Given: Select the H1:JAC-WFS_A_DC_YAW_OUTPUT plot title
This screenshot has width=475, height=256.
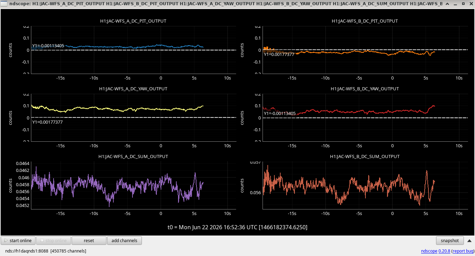Looking at the screenshot, I should tap(133, 89).
